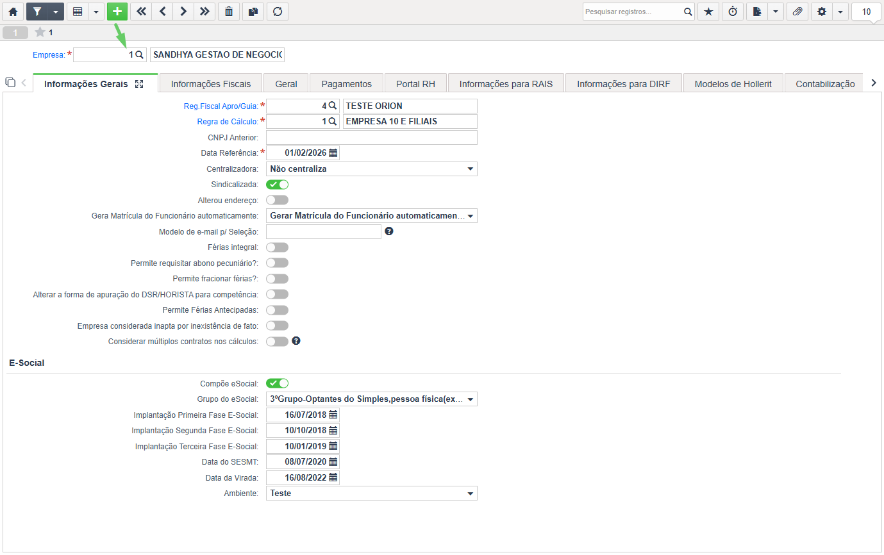
Task: Mark as favorite with star button
Action: tap(708, 12)
